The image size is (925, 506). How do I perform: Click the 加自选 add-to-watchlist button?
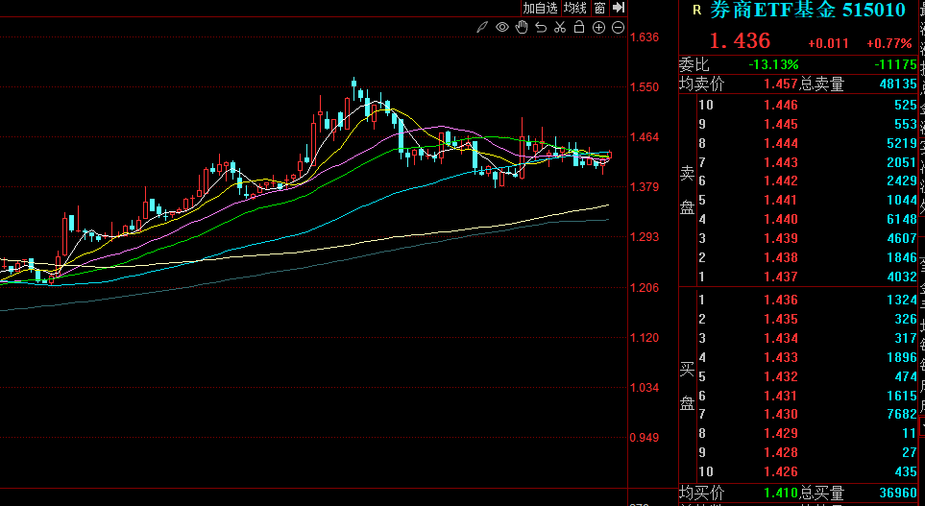[x=539, y=8]
